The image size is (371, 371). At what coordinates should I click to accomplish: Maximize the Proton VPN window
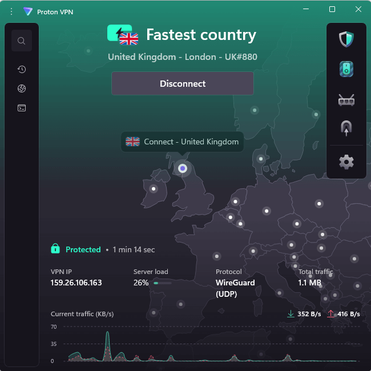tap(332, 9)
